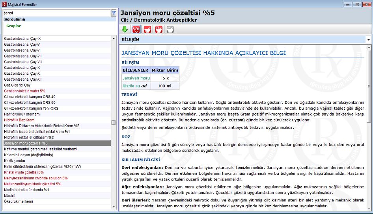Select the red stethoscope toolbar icon
Image resolution: width=373 pixels, height=214 pixels.
coord(136,30)
